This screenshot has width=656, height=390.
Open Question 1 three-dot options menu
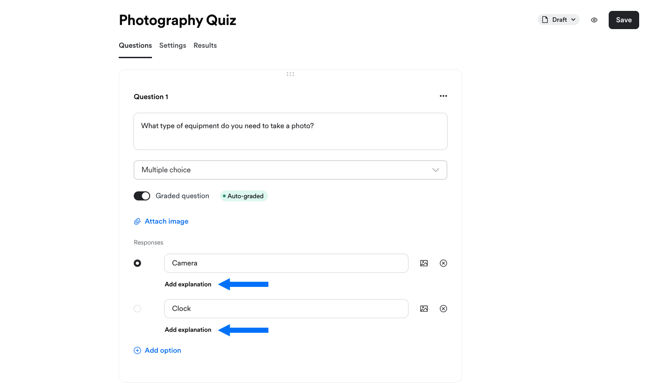tap(443, 96)
